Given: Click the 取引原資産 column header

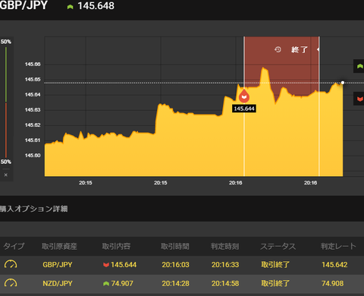Looking at the screenshot, I should tap(59, 246).
